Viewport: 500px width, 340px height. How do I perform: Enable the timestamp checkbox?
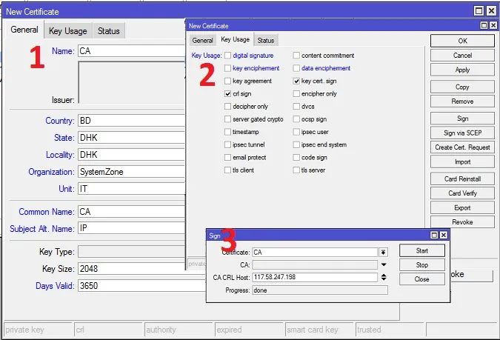click(x=227, y=132)
